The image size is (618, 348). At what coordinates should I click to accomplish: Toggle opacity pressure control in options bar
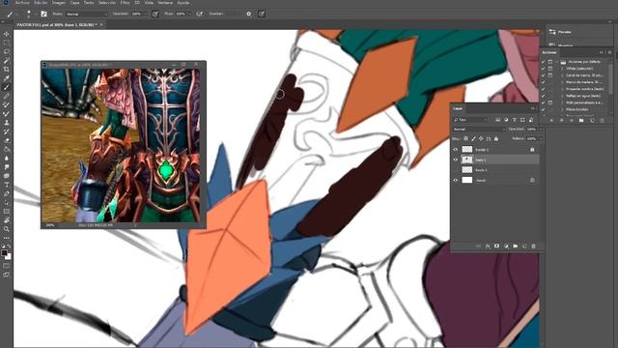155,14
